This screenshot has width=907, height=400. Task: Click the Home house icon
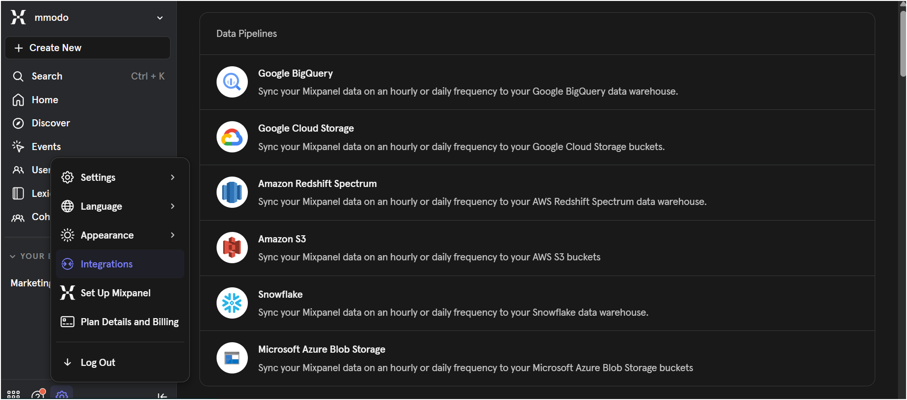[x=18, y=100]
